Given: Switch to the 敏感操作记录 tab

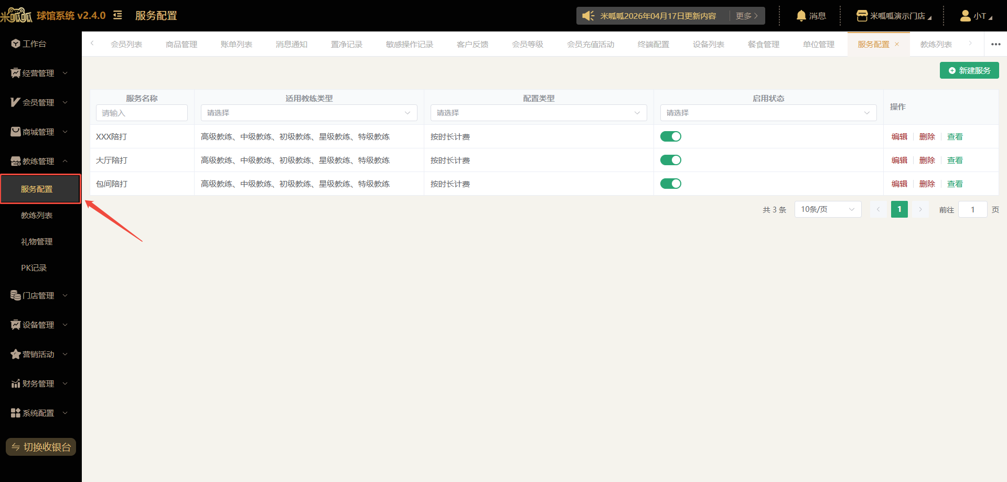Looking at the screenshot, I should (x=410, y=44).
